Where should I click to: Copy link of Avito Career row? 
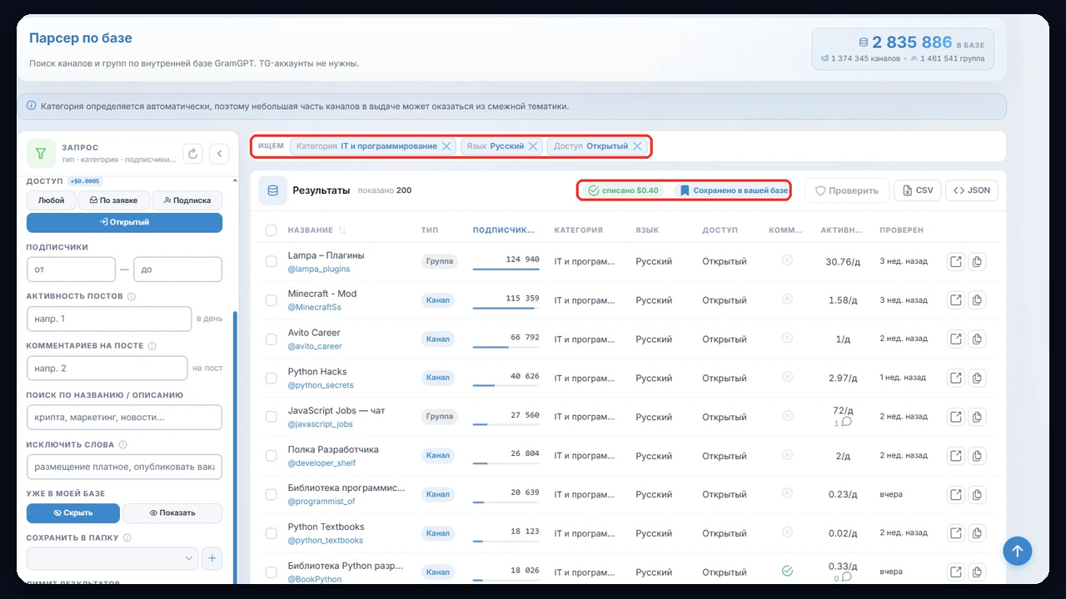[x=977, y=339]
